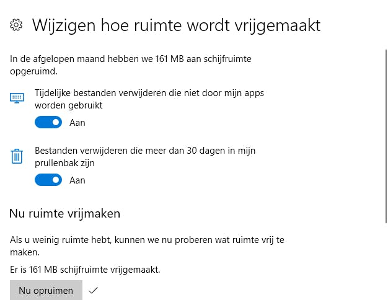Click the Wijzigen hoe ruimte wordt vrijgemaakt heading
388x300 pixels.
click(x=176, y=25)
